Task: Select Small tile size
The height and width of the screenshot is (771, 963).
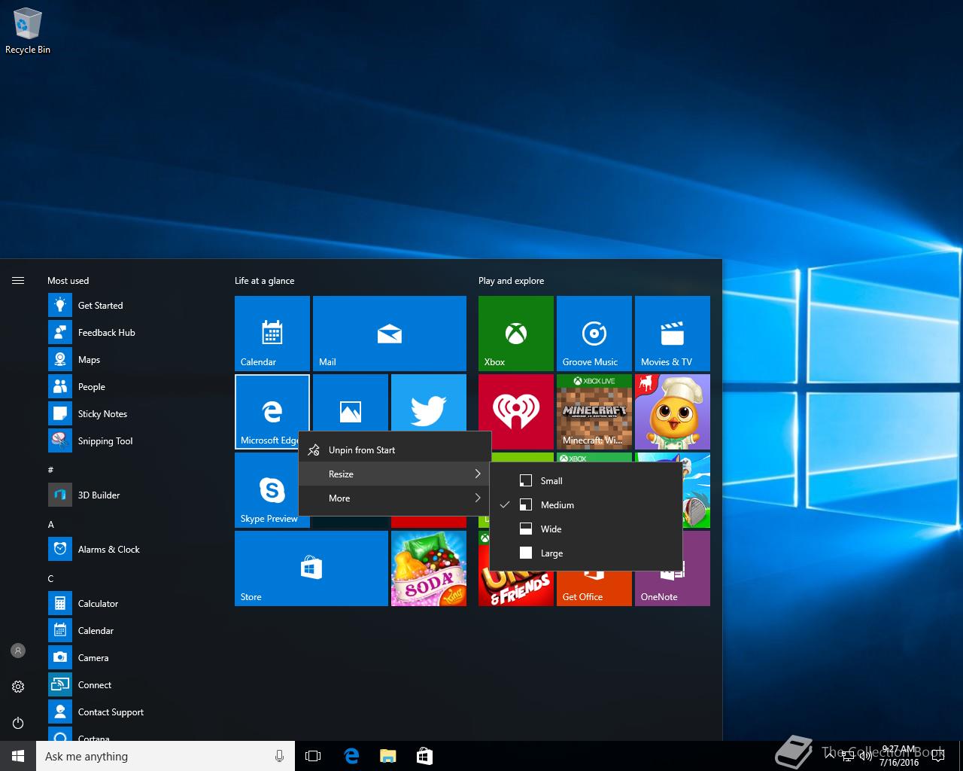Action: [x=586, y=480]
